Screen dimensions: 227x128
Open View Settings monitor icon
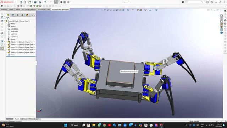[146, 10]
